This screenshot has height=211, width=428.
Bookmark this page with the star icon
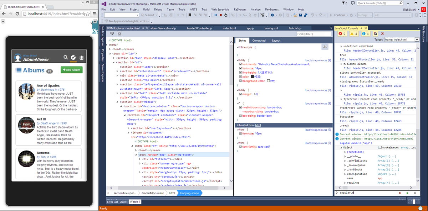(87, 14)
